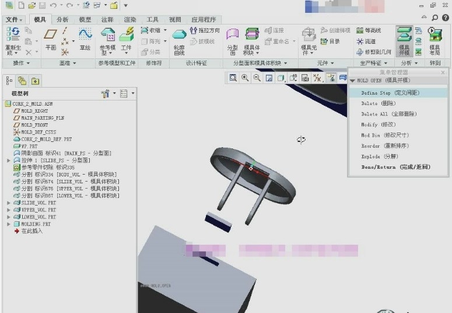Toggle the Model Tree tab icon
Image resolution: width=452 pixels, height=313 pixels.
click(x=9, y=81)
